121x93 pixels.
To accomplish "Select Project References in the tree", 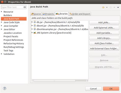I will pos(13,40).
